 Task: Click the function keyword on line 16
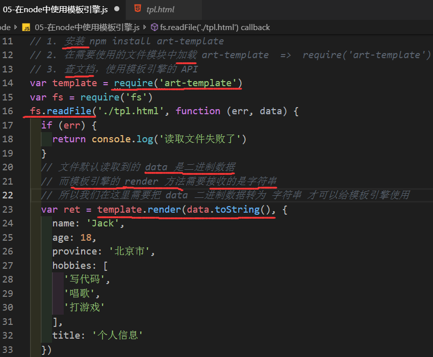[x=198, y=111]
